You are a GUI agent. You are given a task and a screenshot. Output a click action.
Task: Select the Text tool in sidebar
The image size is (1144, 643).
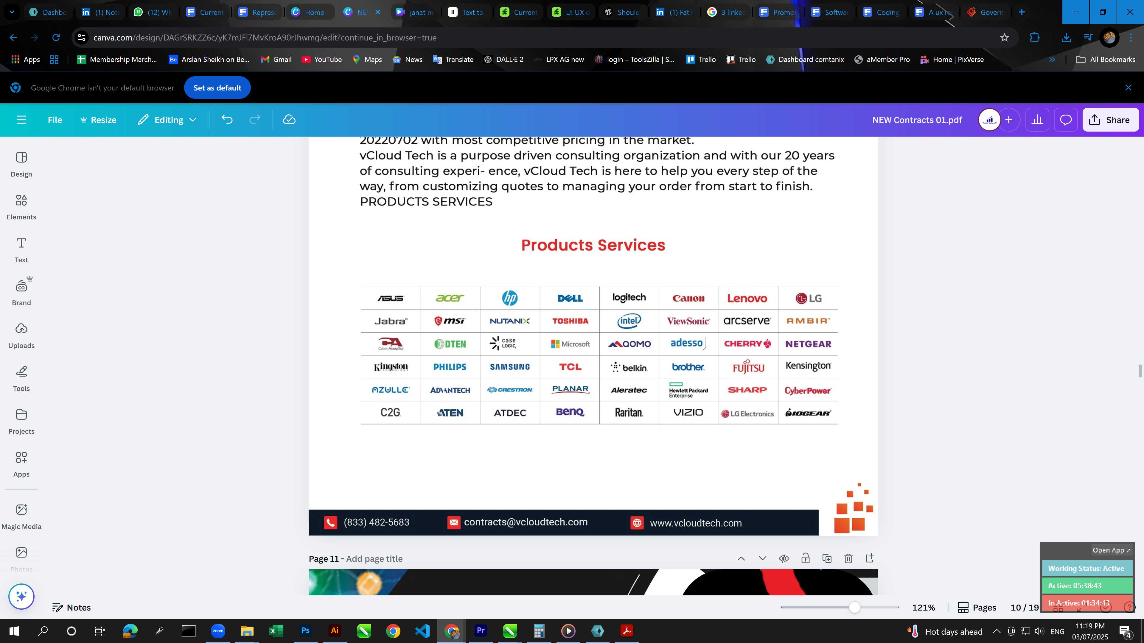click(21, 250)
